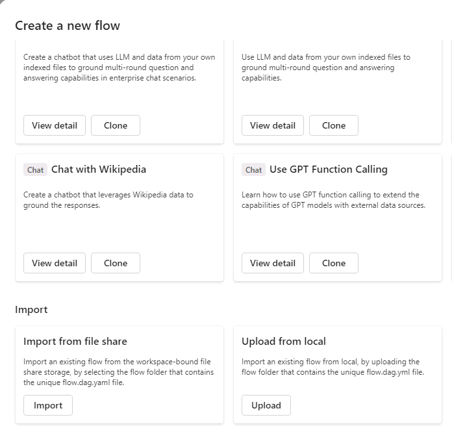This screenshot has width=452, height=426.
Task: Open View detail for Use GPT Function Calling
Action: [x=273, y=263]
